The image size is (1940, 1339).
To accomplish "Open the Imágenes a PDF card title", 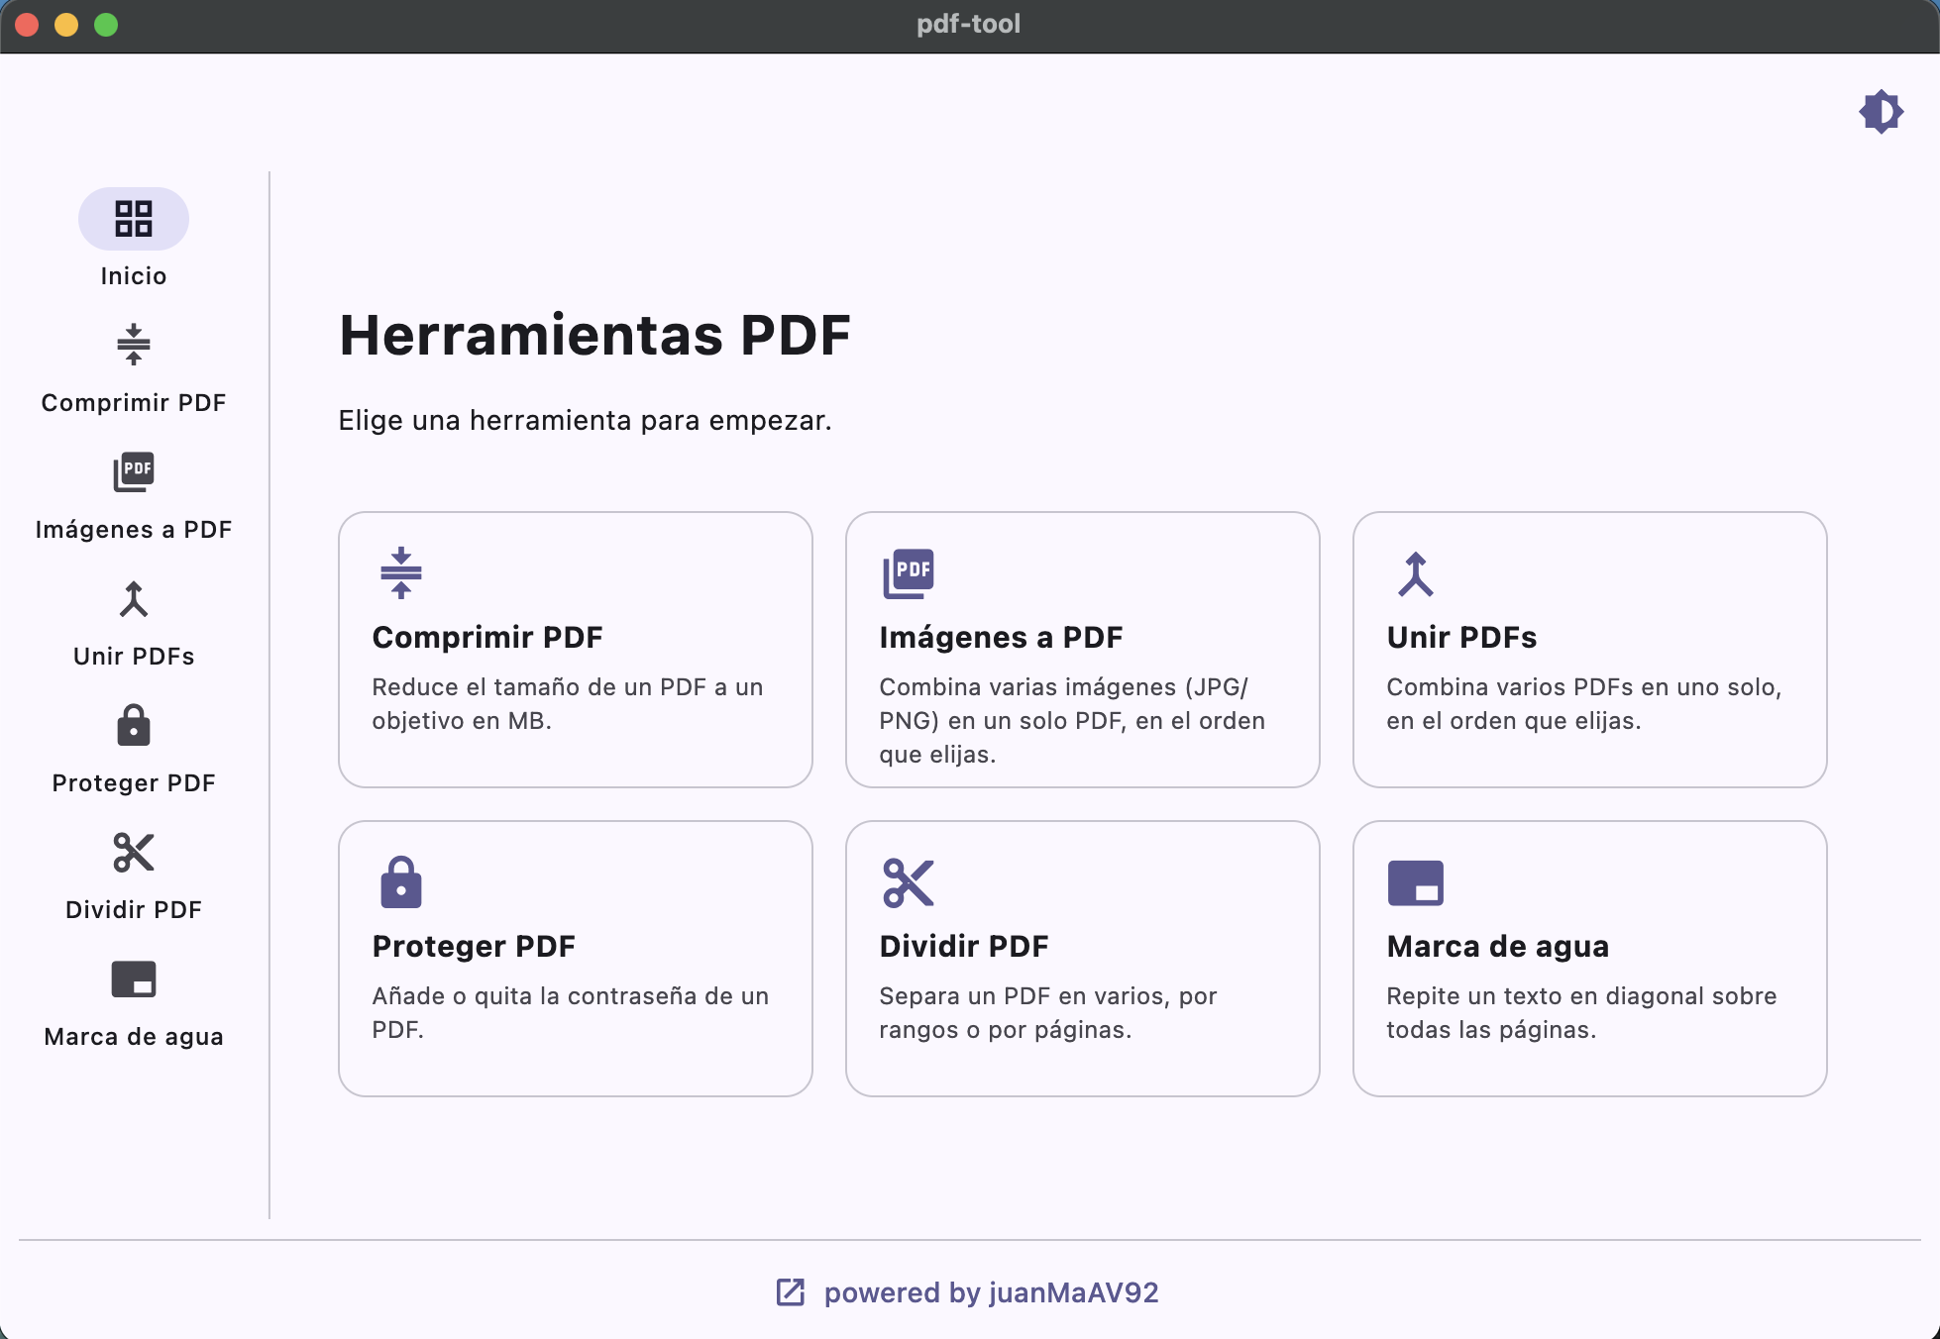I will (1001, 638).
